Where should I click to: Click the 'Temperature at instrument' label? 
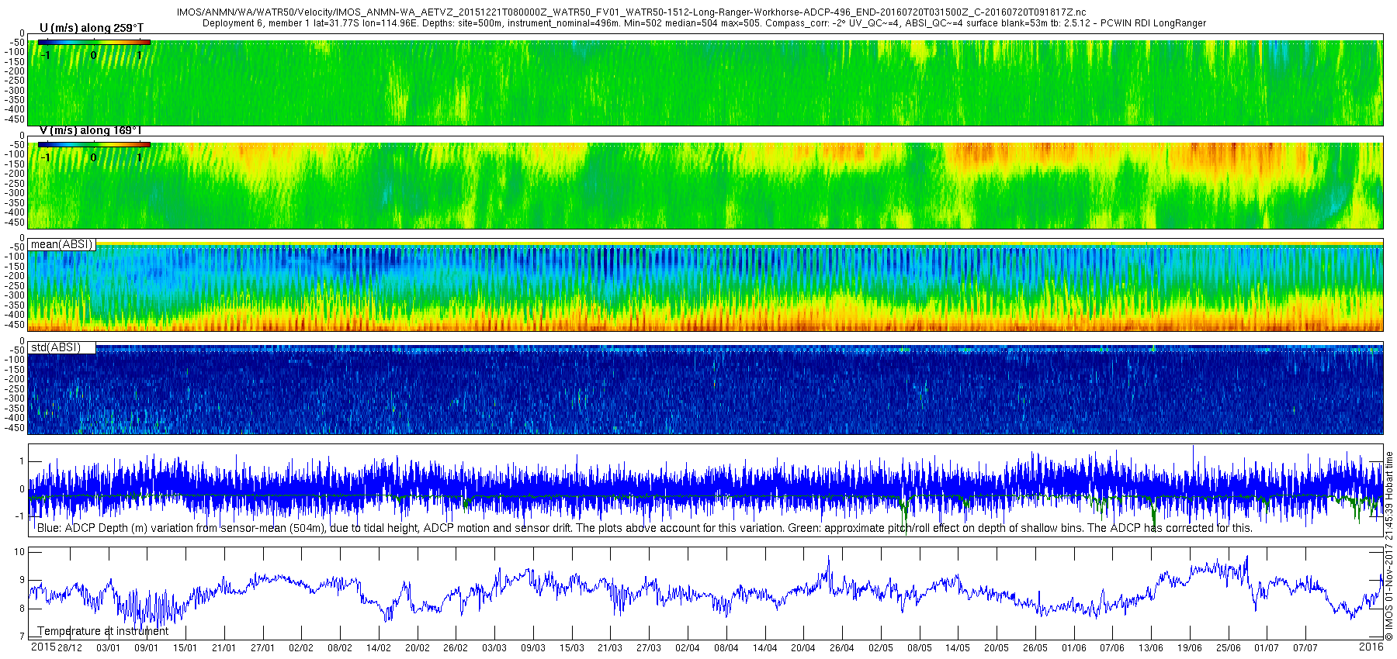pos(103,631)
